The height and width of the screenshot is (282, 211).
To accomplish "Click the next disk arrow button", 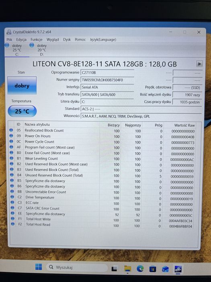I will 199,64.
